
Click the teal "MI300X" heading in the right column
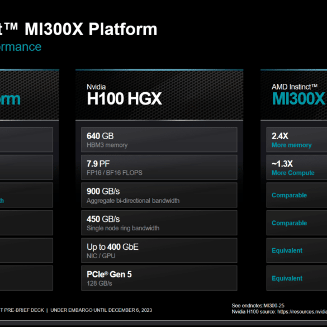click(299, 98)
